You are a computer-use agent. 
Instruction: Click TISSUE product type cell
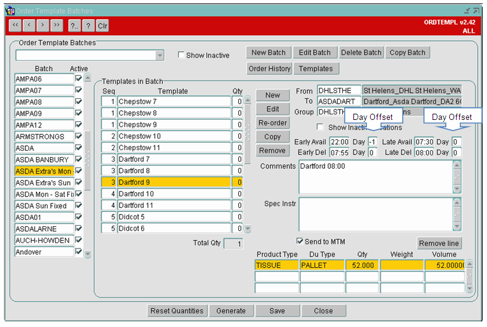point(277,265)
